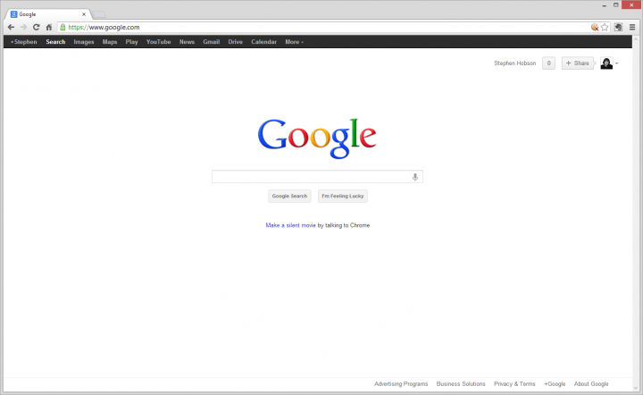Open a new tab with the new-tab button
The height and width of the screenshot is (395, 643).
click(x=99, y=15)
